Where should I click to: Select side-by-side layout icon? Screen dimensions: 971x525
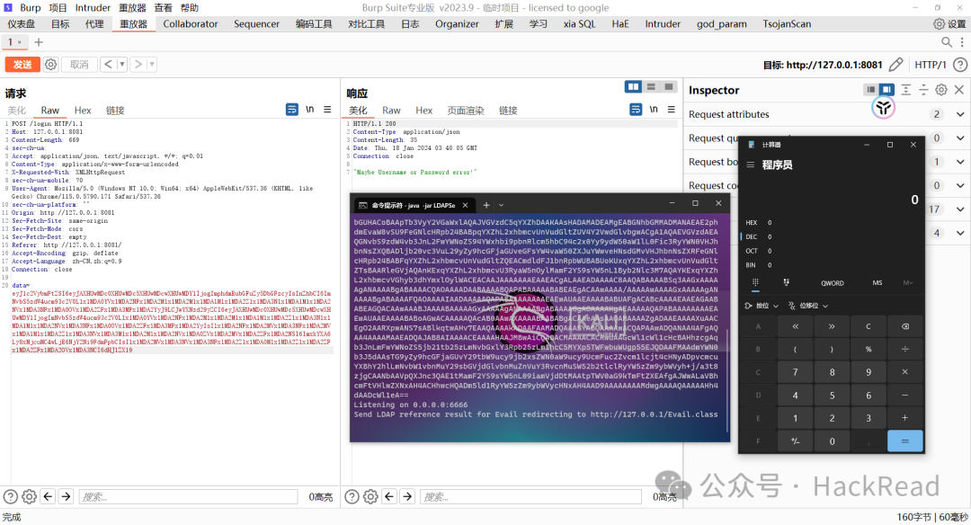[x=633, y=86]
